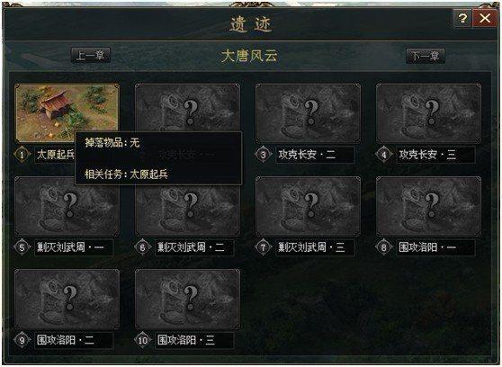Click the number 5 stage badge
This screenshot has height=367, width=502.
[22, 247]
